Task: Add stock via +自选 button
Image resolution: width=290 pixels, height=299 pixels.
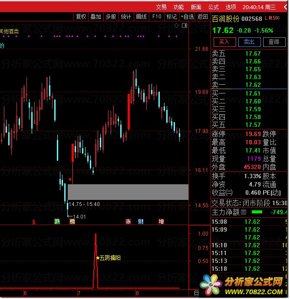Action: click(x=187, y=17)
